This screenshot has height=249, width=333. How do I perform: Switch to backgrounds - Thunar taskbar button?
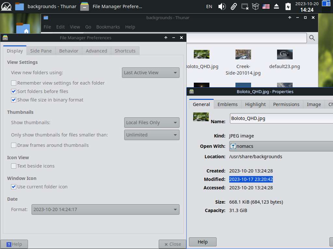point(46,6)
